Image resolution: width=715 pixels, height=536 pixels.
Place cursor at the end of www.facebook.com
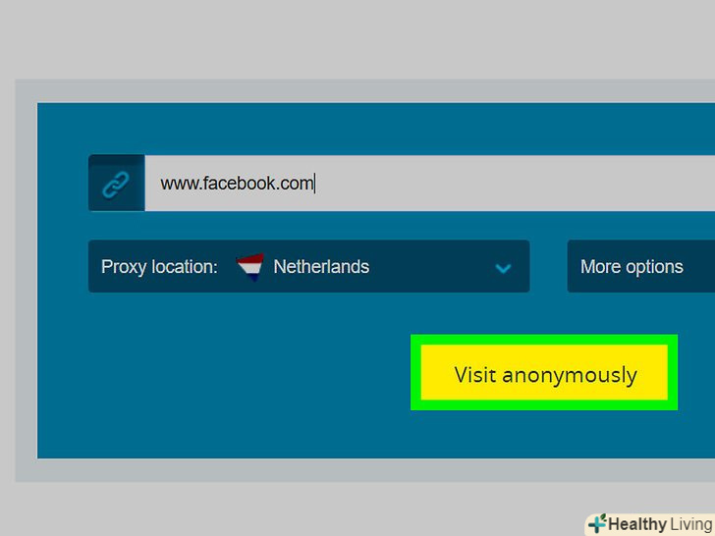coord(314,184)
